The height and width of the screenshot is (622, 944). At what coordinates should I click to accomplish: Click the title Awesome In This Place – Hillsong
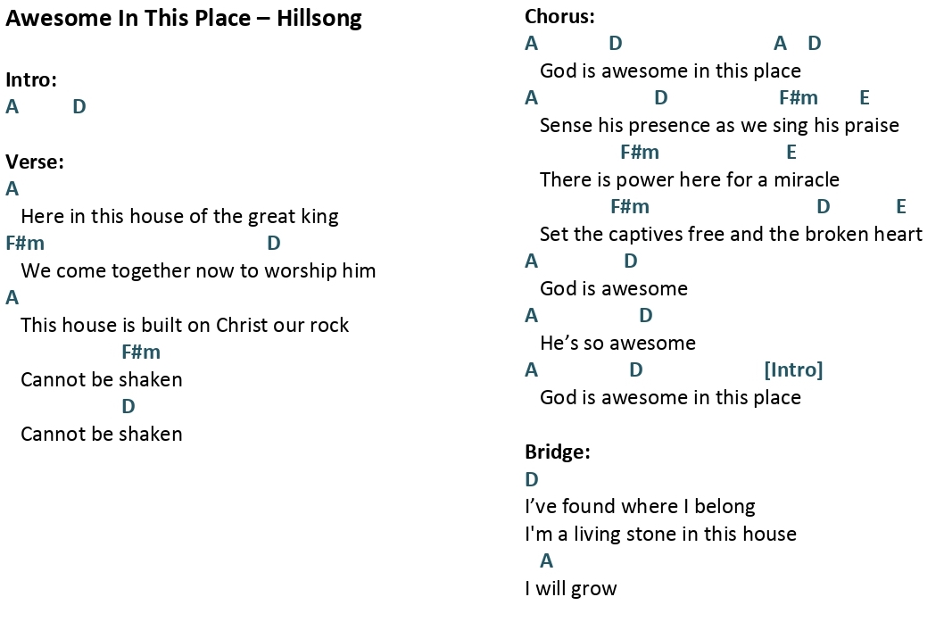tap(184, 19)
